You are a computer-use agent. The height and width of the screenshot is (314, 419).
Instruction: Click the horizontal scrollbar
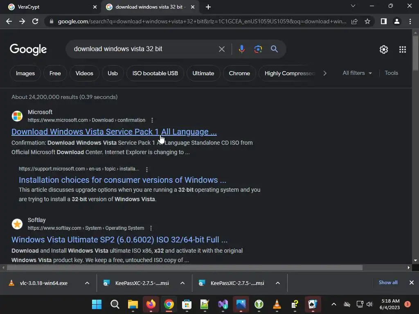click(185, 267)
